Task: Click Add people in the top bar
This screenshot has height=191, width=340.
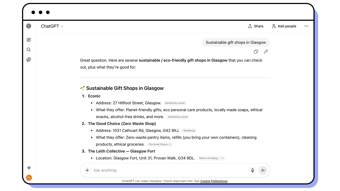Action: pyautogui.click(x=284, y=26)
